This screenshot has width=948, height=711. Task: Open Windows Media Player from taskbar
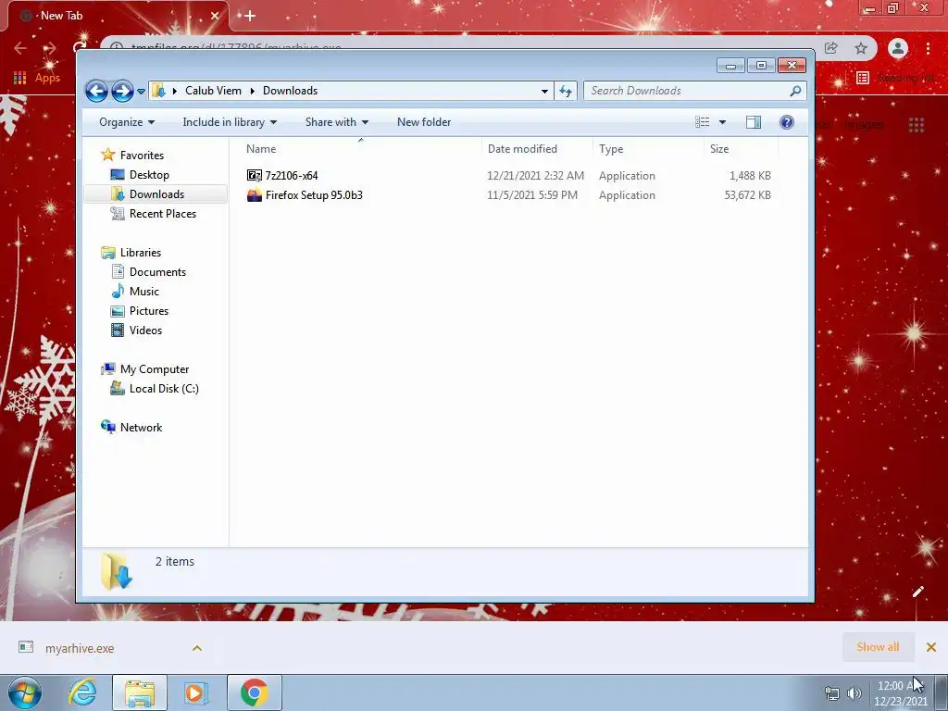coord(194,692)
